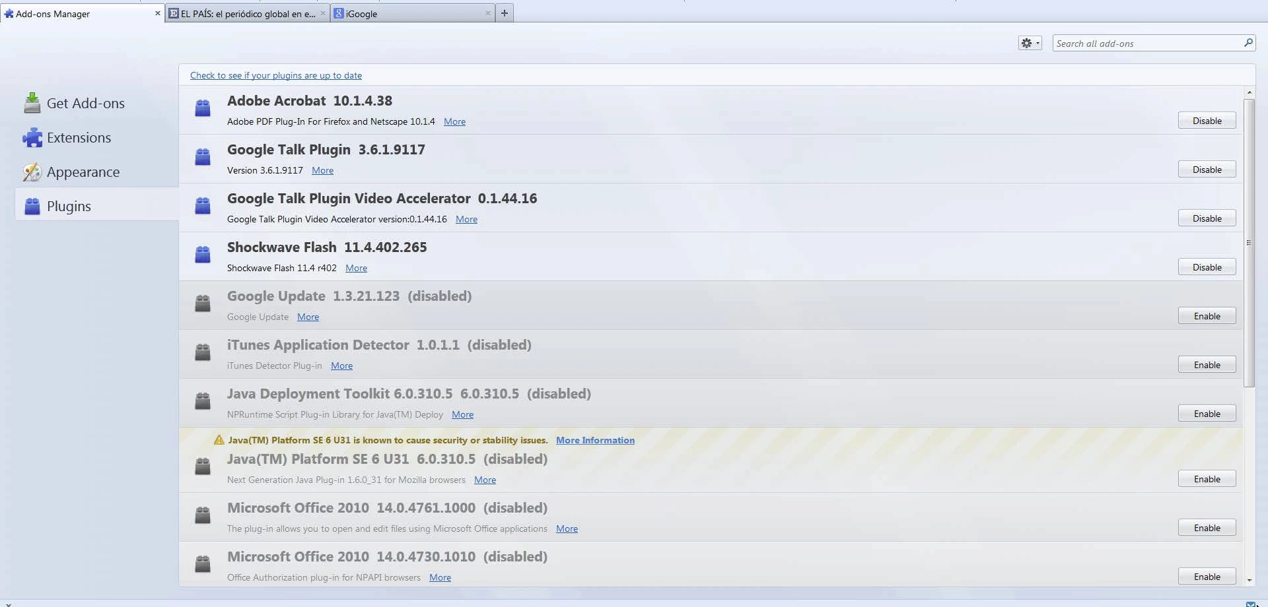Viewport: 1268px width, 607px height.
Task: Show More for Office Authorization plug-in
Action: pyautogui.click(x=440, y=577)
